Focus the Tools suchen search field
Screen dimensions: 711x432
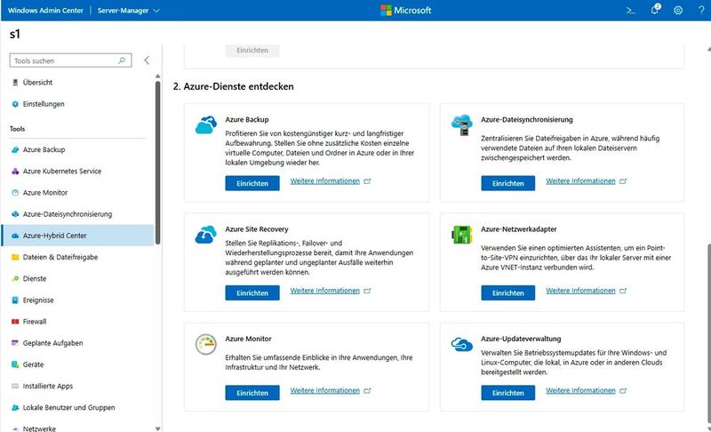[70, 60]
